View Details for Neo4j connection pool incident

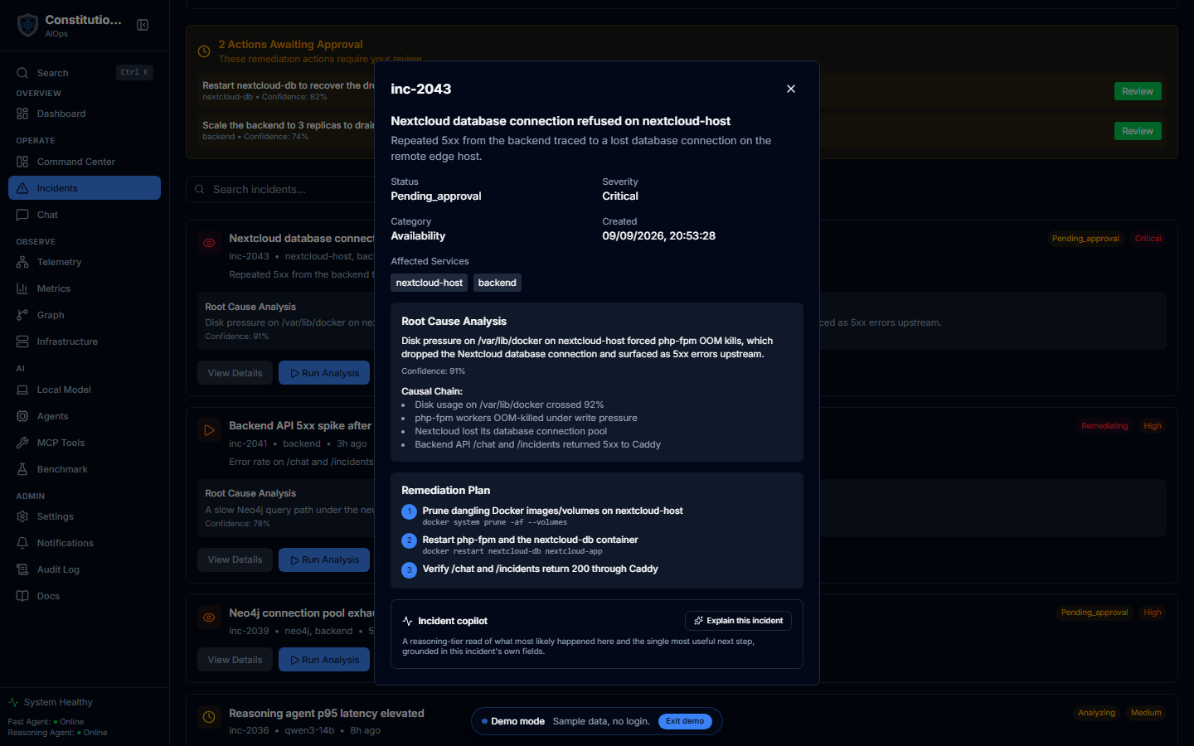(235, 660)
